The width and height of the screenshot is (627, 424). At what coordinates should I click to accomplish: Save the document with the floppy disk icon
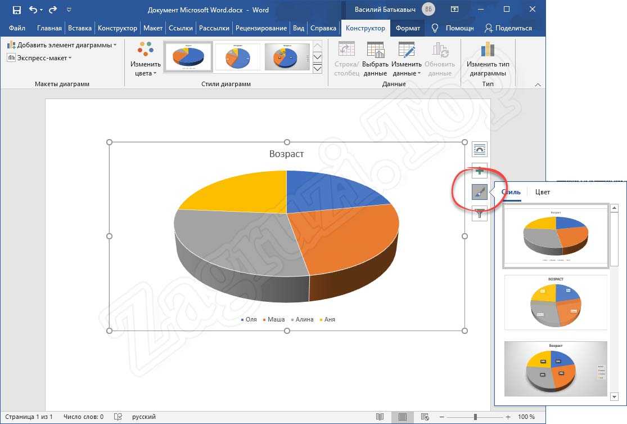click(x=17, y=10)
